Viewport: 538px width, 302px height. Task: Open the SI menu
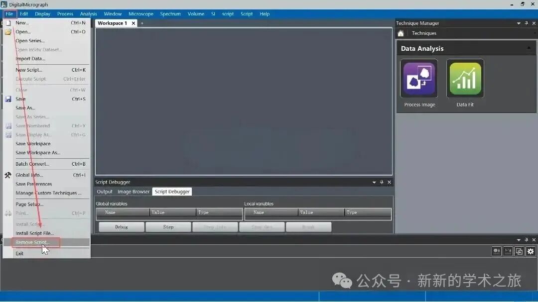213,14
